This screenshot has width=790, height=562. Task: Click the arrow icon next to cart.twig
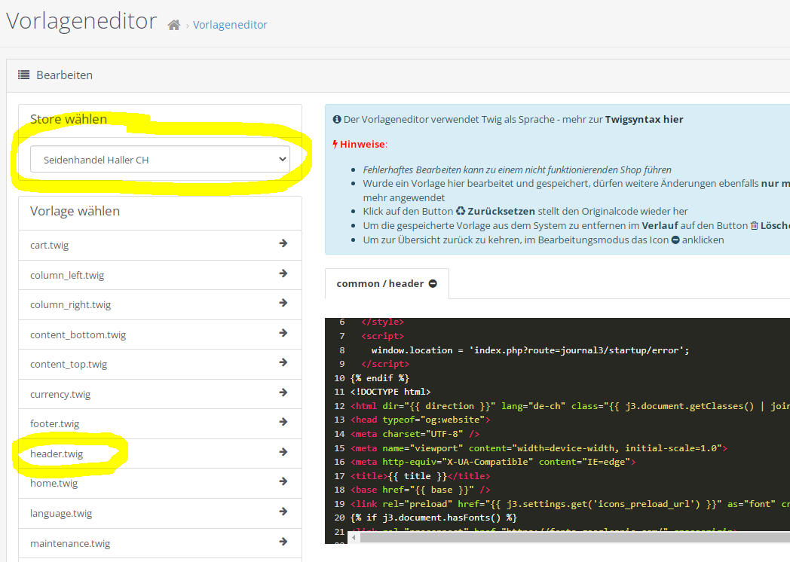283,243
